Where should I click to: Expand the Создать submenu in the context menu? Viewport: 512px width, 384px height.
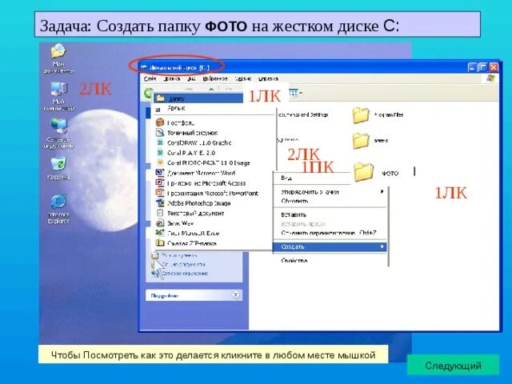coord(330,247)
